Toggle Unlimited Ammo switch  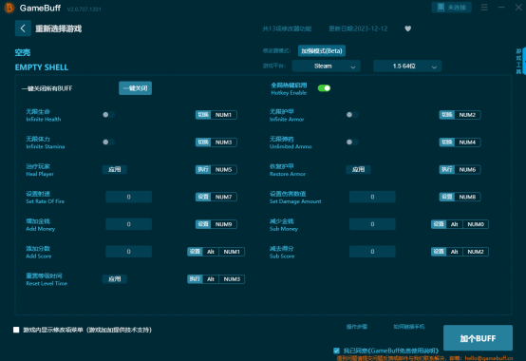352,142
